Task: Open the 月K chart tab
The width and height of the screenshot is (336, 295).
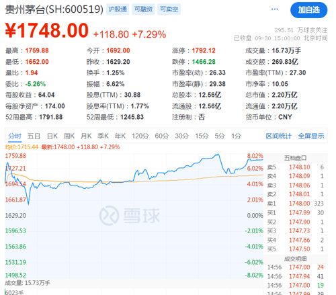Action: tap(86, 136)
